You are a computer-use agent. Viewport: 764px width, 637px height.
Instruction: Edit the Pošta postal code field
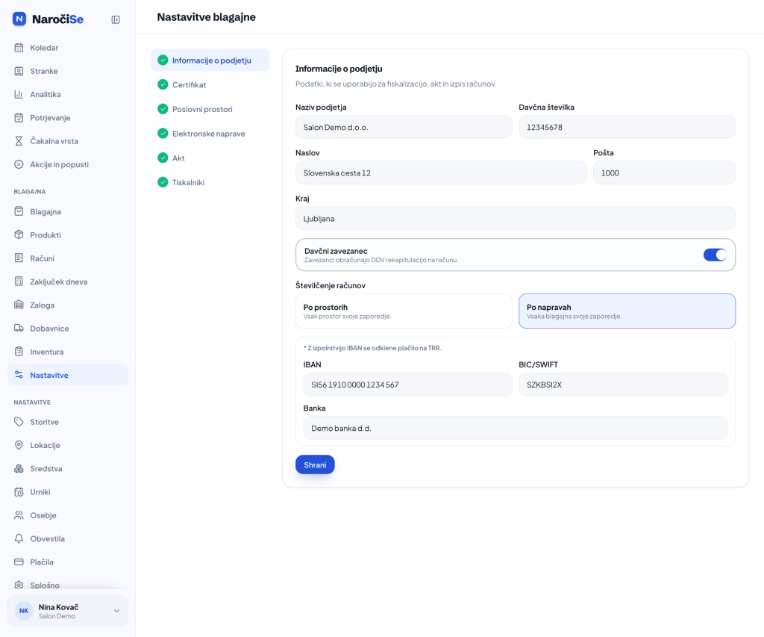click(665, 173)
